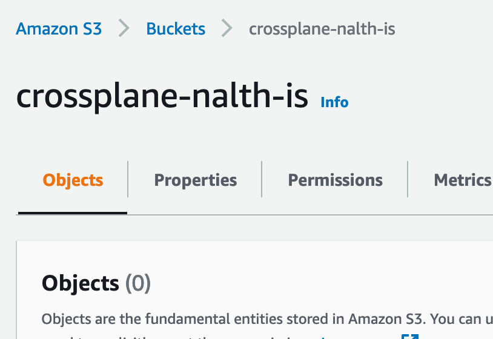Show the Metrics tab
Screen dimensions: 493x339
pyautogui.click(x=463, y=180)
